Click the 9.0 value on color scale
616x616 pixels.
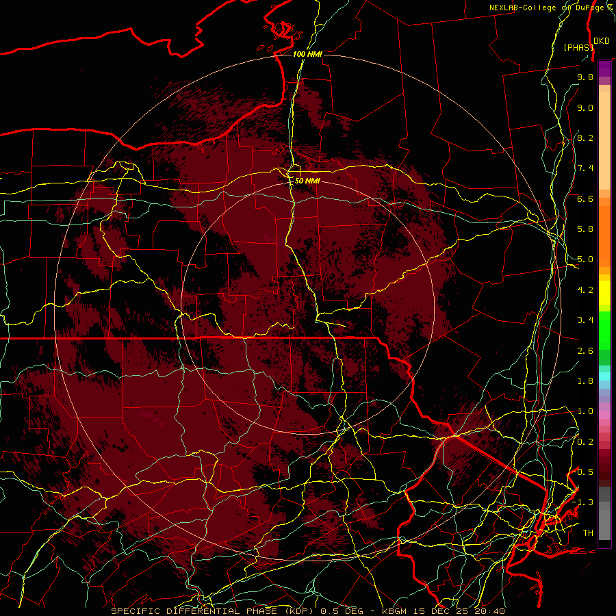click(x=585, y=107)
